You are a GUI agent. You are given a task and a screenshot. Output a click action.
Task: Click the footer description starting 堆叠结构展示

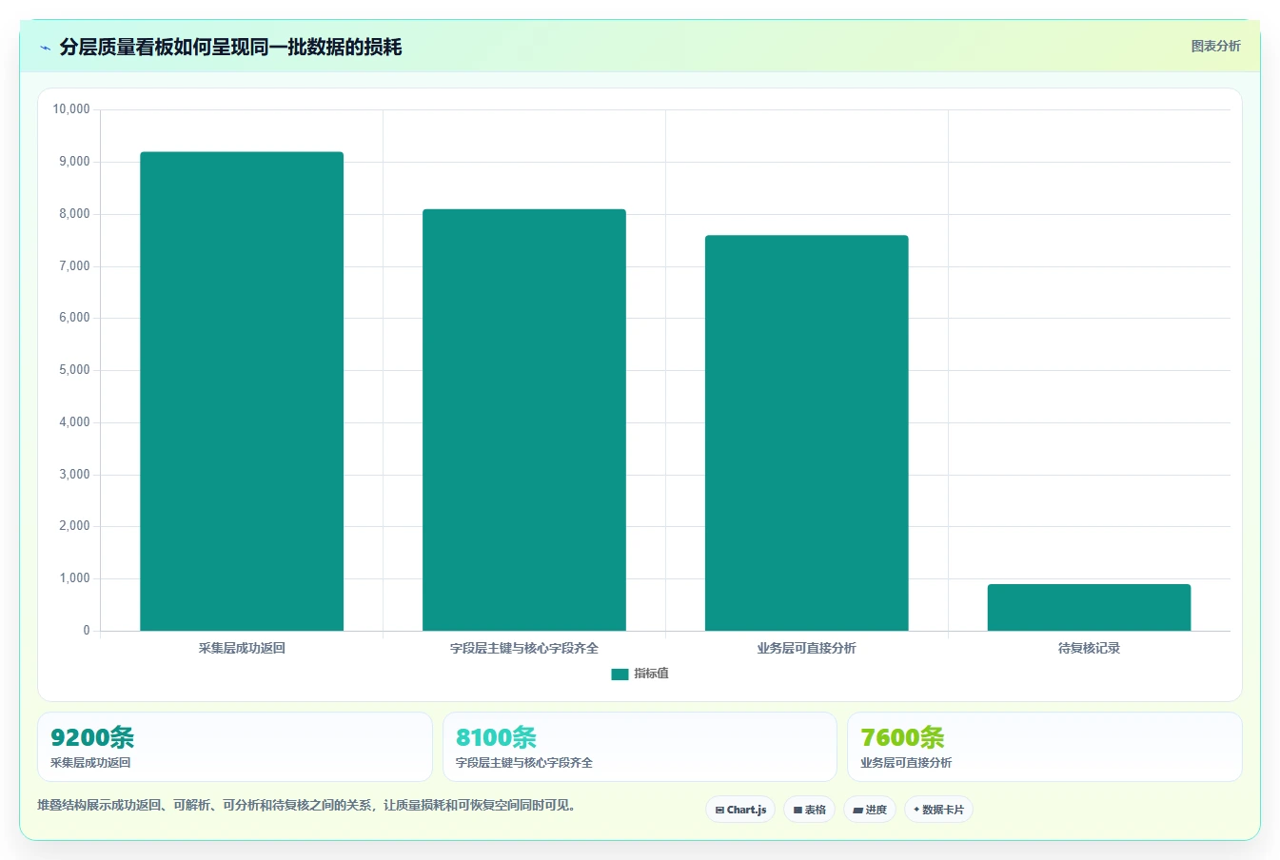click(306, 805)
